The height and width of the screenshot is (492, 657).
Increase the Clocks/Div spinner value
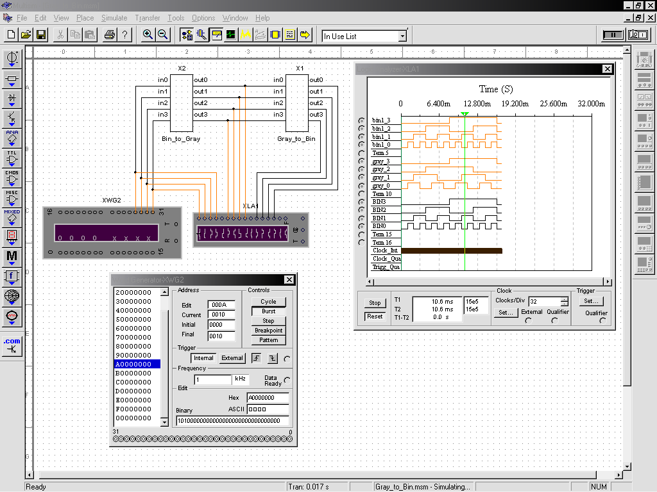pos(564,299)
